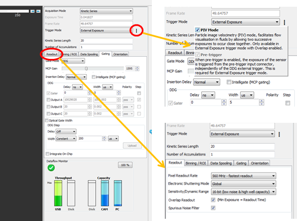Click the Disk throughput bar beside USB

(x=71, y=194)
